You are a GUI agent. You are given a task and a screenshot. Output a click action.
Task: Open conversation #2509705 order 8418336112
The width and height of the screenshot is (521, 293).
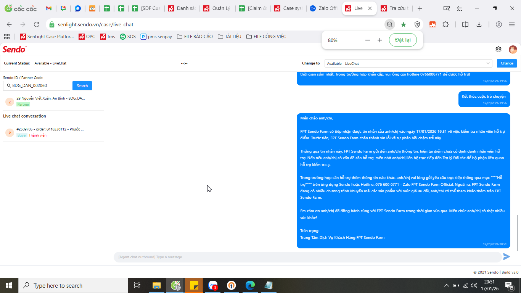click(53, 132)
